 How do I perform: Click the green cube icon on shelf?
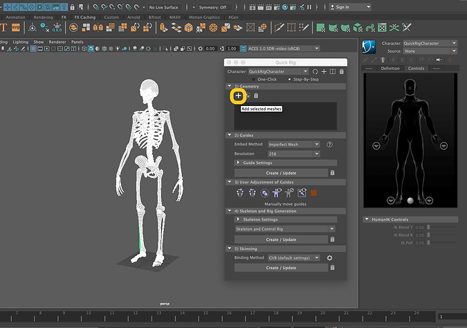pos(358,28)
